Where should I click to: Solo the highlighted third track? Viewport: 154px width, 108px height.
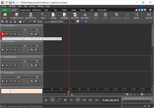(11, 66)
